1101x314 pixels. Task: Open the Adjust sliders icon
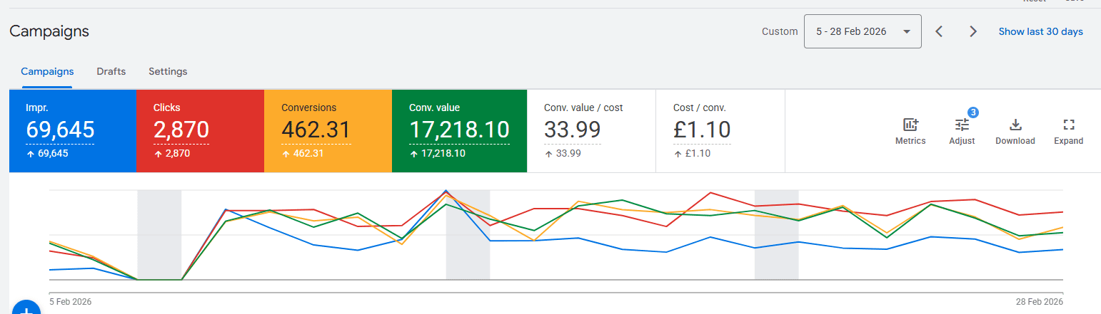(962, 125)
